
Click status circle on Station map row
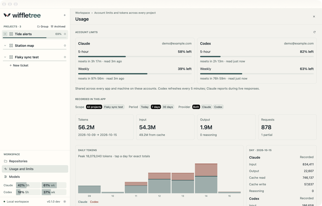pyautogui.click(x=65, y=45)
